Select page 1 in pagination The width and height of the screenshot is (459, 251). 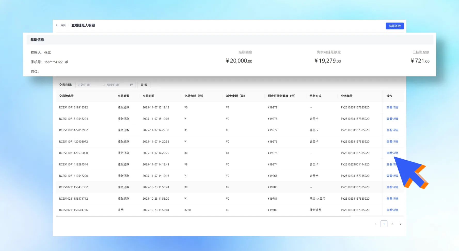384,224
